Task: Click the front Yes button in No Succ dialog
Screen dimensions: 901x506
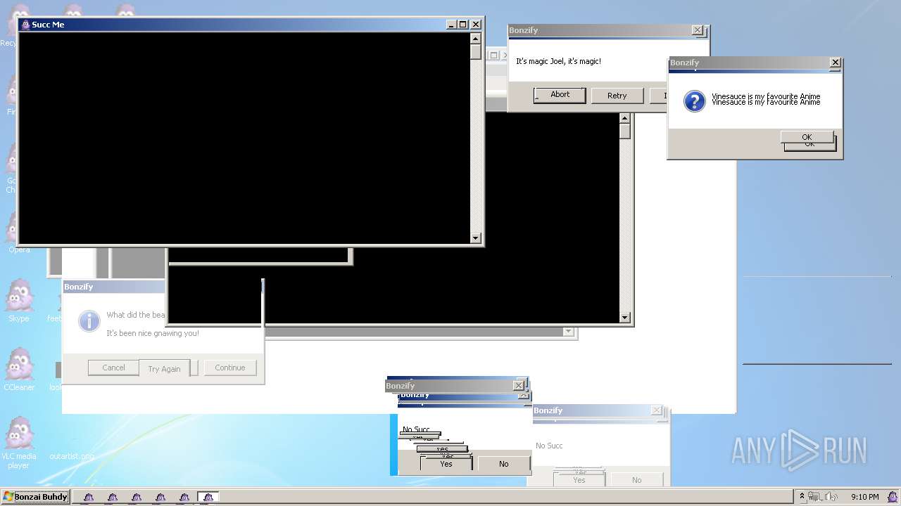Action: 446,464
